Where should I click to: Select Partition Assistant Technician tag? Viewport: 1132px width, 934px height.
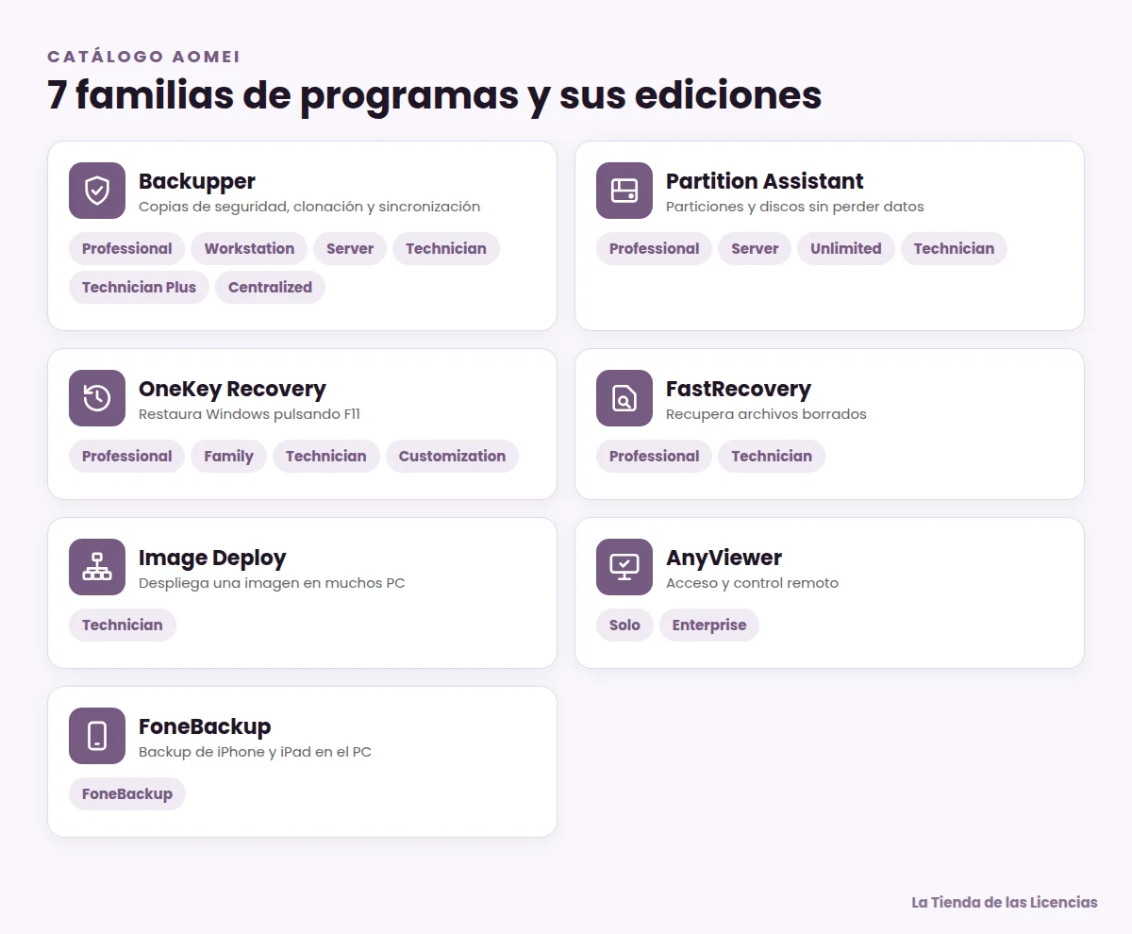(x=954, y=249)
